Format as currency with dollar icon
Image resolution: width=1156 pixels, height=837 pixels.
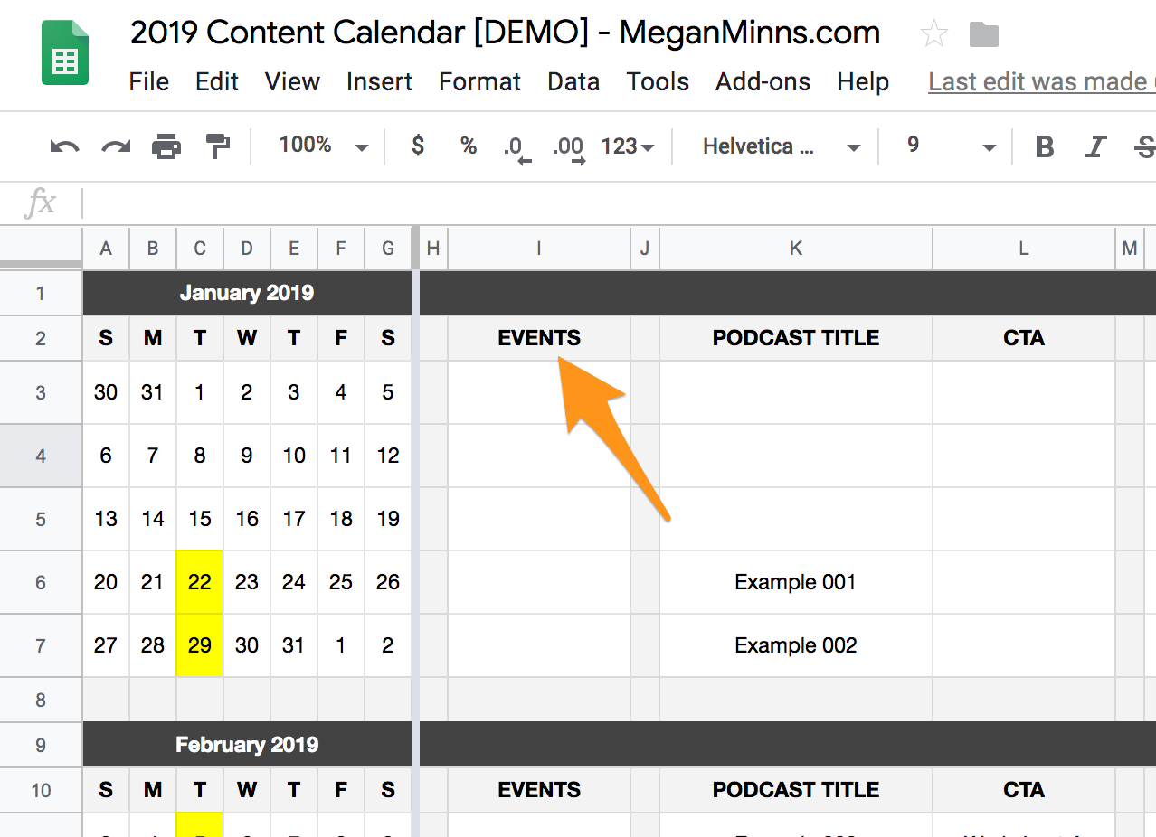tap(418, 146)
